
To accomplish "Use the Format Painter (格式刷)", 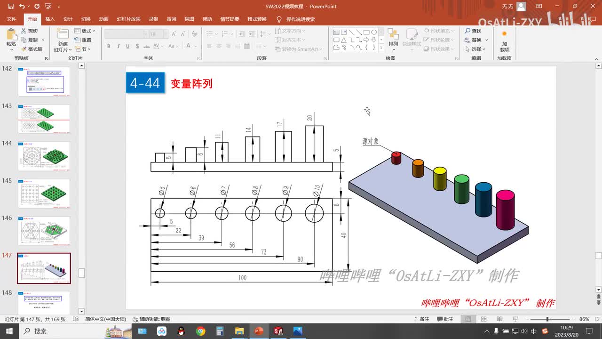I will [x=32, y=49].
